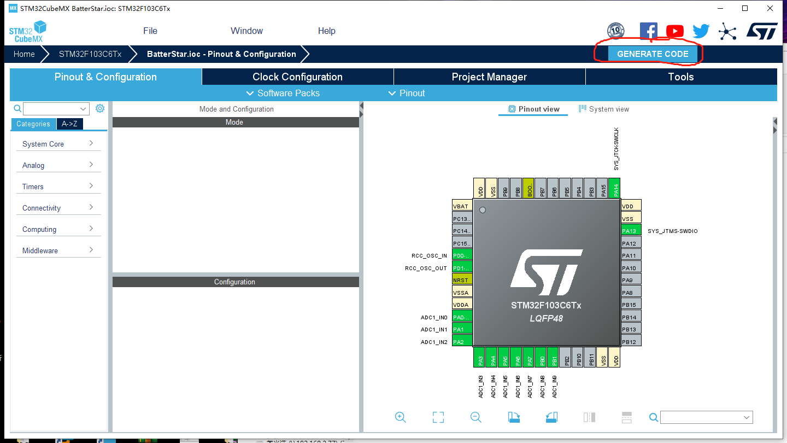This screenshot has width=787, height=443.
Task: Open the Window menu
Action: (246, 31)
